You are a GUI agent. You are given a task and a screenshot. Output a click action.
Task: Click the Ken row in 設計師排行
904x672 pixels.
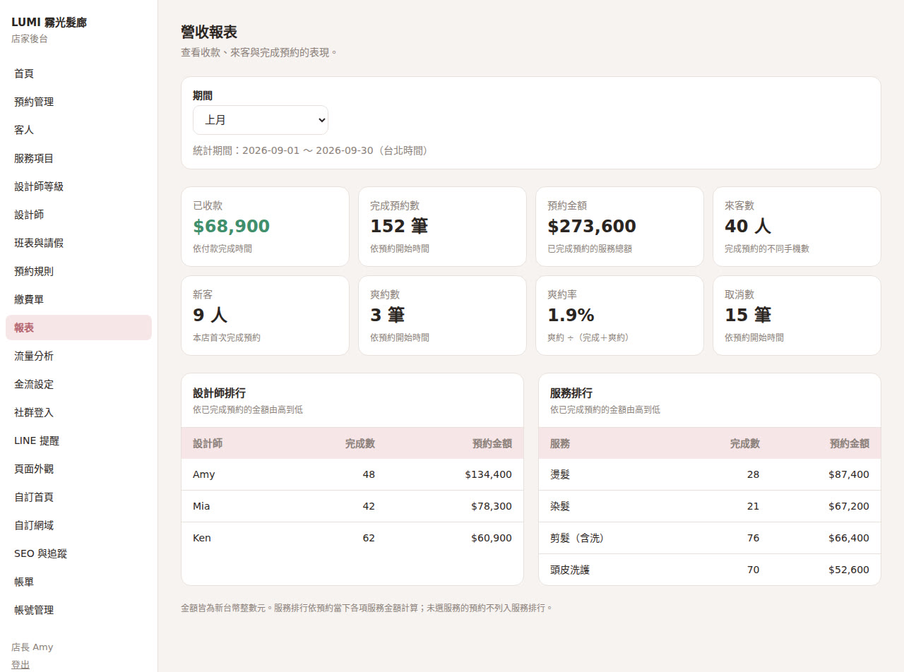[352, 538]
